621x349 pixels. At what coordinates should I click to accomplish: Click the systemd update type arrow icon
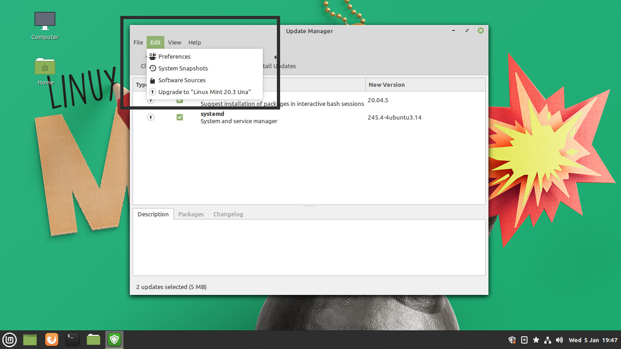coord(151,117)
